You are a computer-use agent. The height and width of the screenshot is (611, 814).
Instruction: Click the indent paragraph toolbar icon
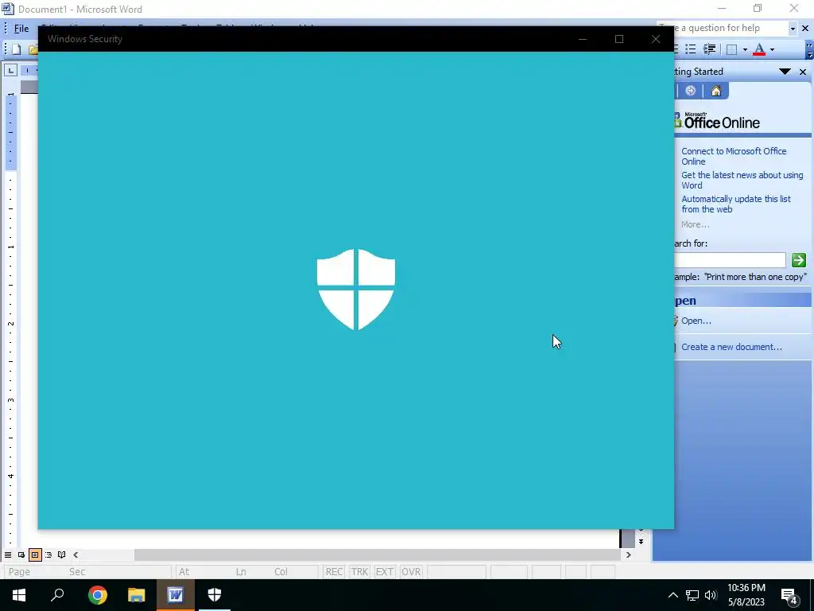(x=709, y=49)
